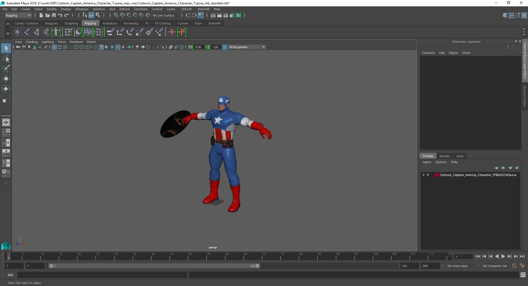
Task: Click the MEL command line input
Action: pyautogui.click(x=102, y=275)
